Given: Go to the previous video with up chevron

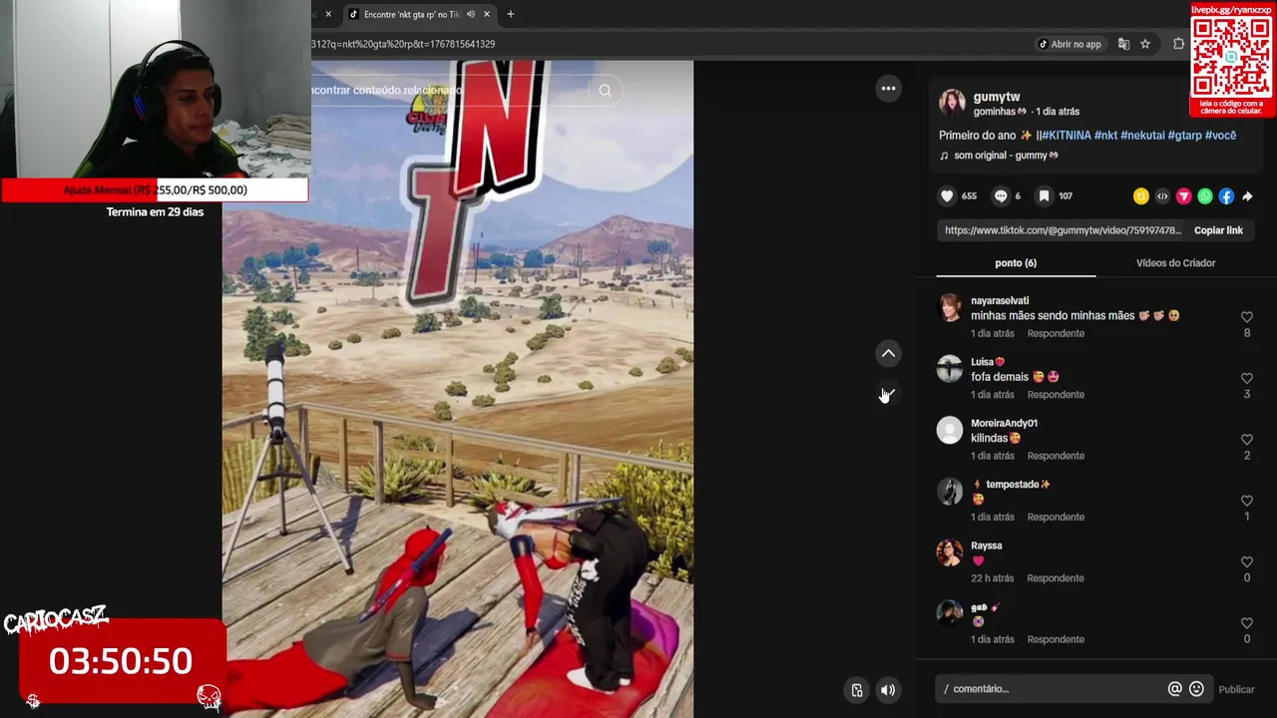Looking at the screenshot, I should coord(888,354).
